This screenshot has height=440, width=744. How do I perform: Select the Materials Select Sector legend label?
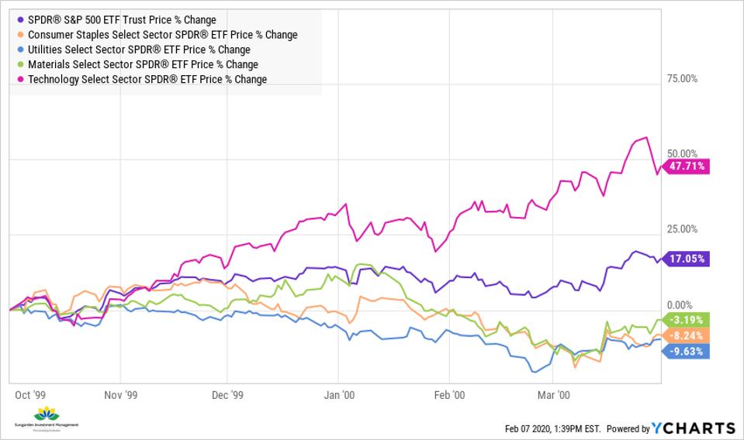tap(143, 64)
